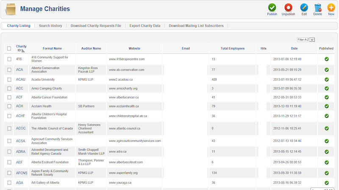
Task: Check the checkbox for charity 416
Action: click(x=9, y=59)
